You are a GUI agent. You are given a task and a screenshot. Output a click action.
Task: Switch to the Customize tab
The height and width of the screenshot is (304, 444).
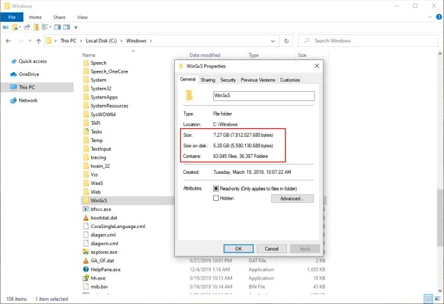coord(290,80)
